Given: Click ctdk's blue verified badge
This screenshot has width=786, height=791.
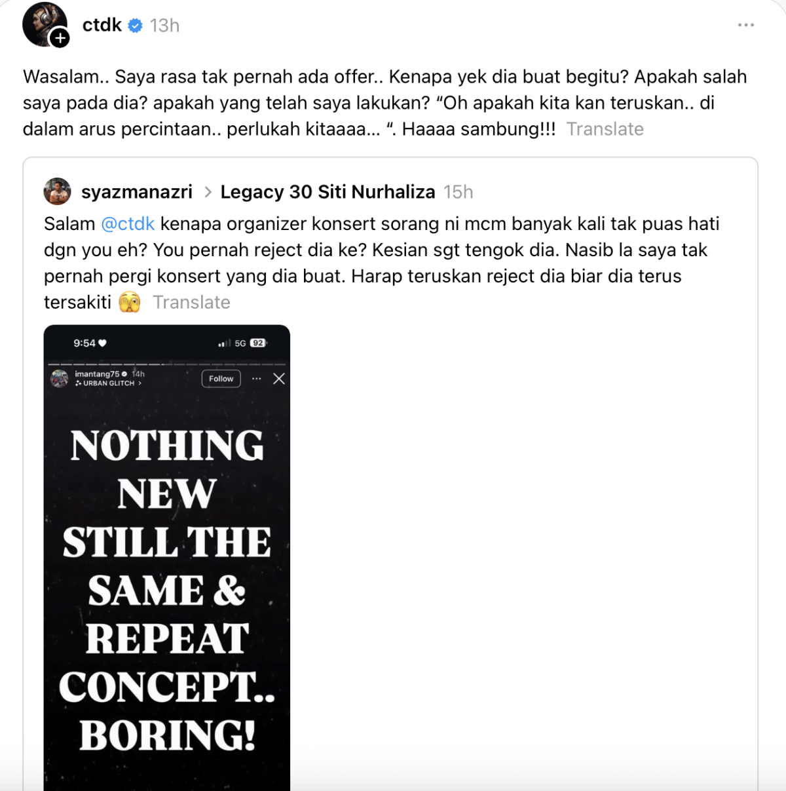Looking at the screenshot, I should (x=136, y=26).
